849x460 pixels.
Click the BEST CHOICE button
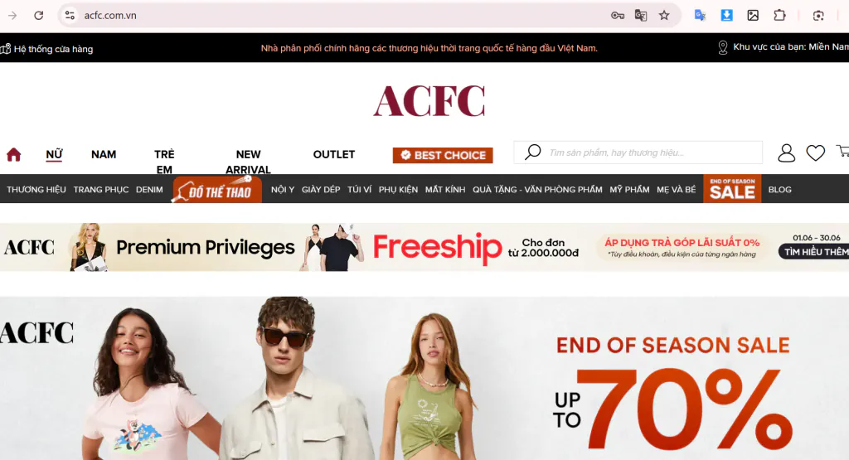click(x=443, y=155)
